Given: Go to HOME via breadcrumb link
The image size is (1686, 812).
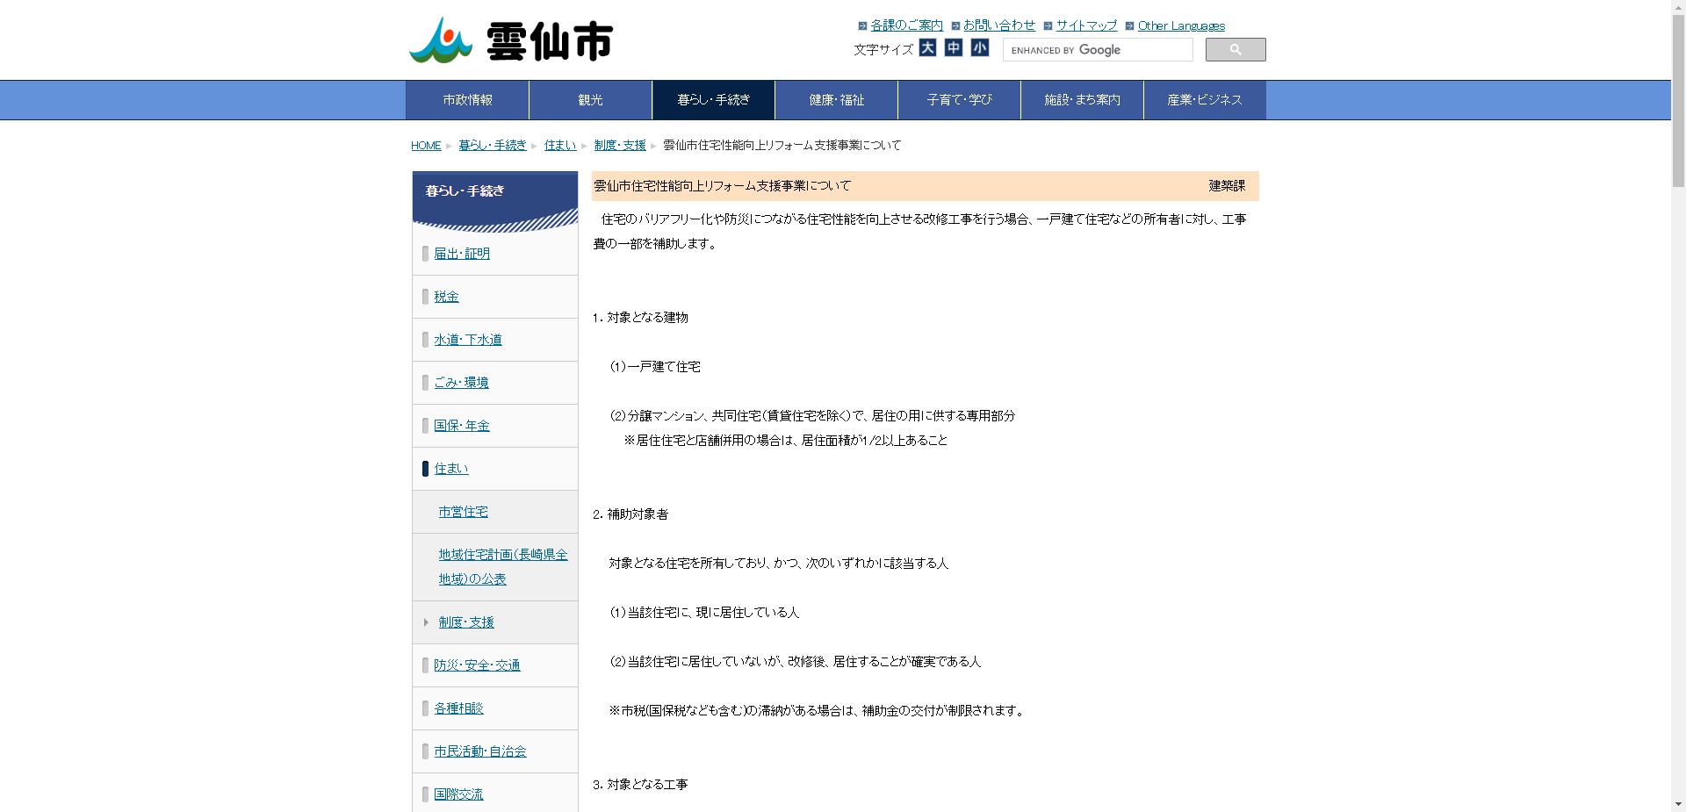Looking at the screenshot, I should coord(425,145).
